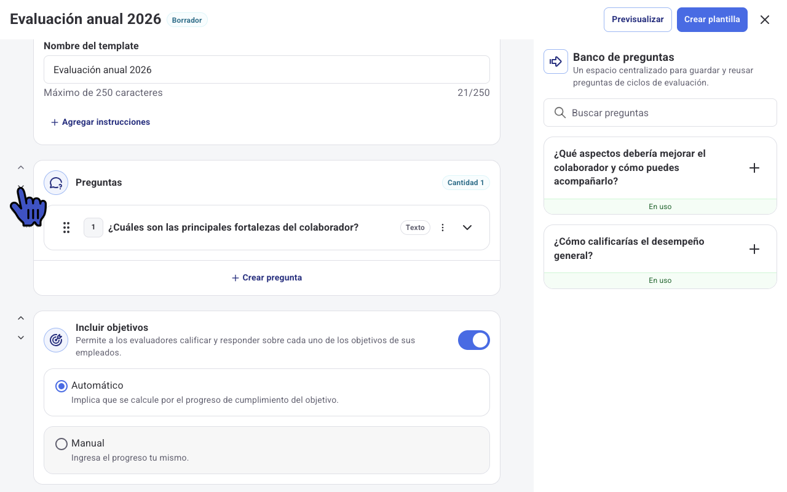Click the Cantidad 1 badge
Screen dimensions: 787x492
tap(465, 183)
